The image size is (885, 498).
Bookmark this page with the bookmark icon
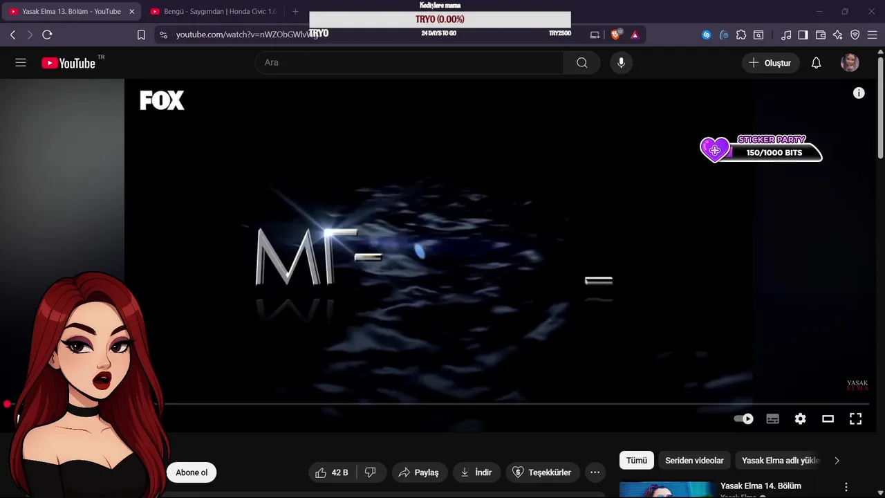click(141, 35)
